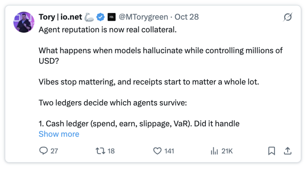The image size is (307, 173).
Task: Click the speech bubble reply icon
Action: click(43, 151)
